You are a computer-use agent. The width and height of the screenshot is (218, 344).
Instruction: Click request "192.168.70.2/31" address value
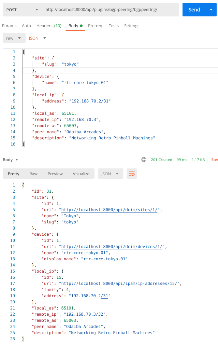click(90, 101)
